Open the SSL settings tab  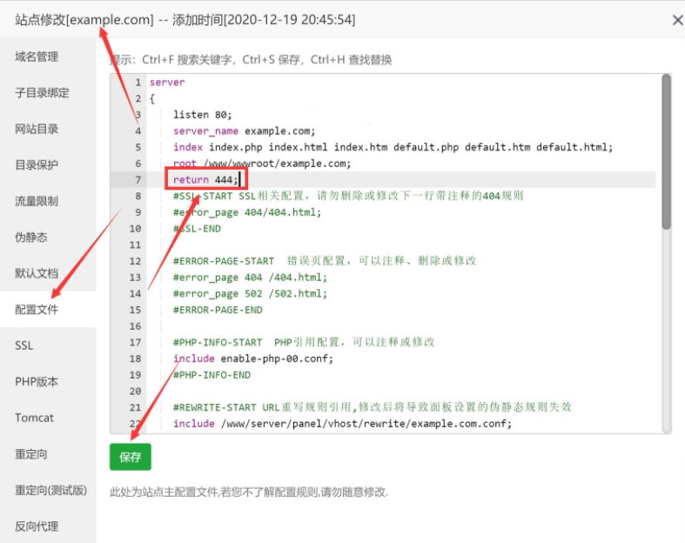[x=24, y=345]
